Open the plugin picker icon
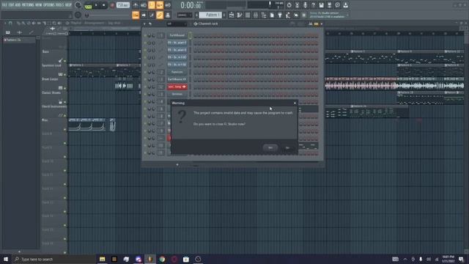 (280, 15)
